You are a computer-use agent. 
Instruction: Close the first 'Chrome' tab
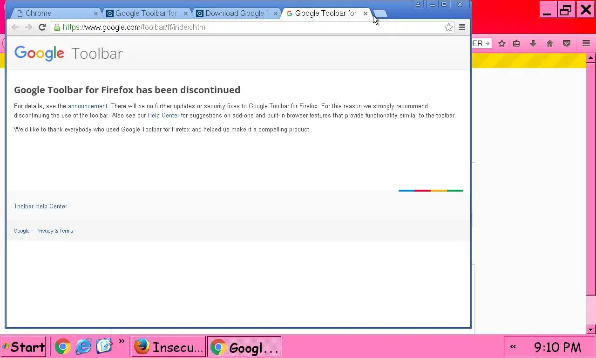96,14
